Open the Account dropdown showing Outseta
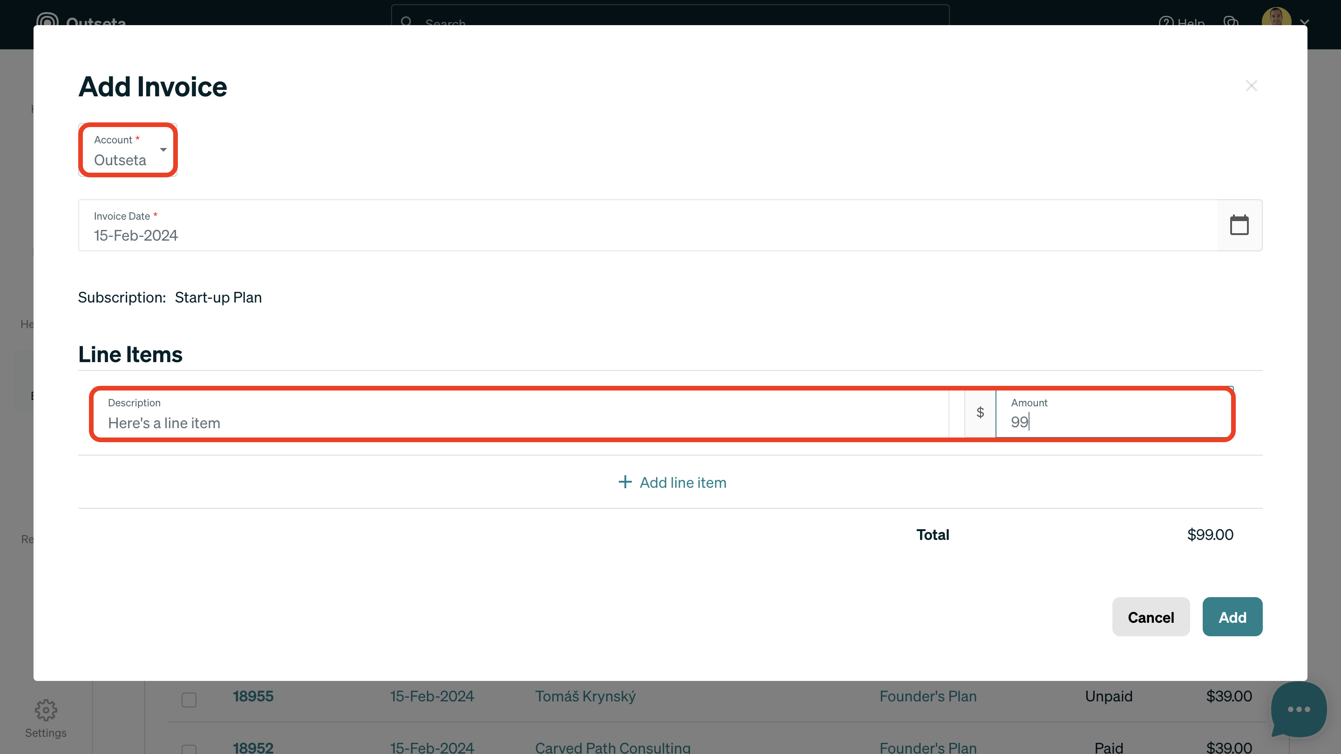 tap(128, 150)
